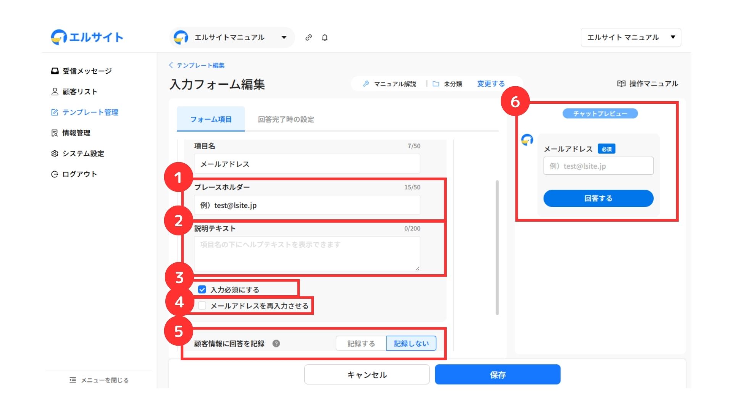This screenshot has height=412, width=733.
Task: Open the bell notifications icon
Action: (x=325, y=37)
